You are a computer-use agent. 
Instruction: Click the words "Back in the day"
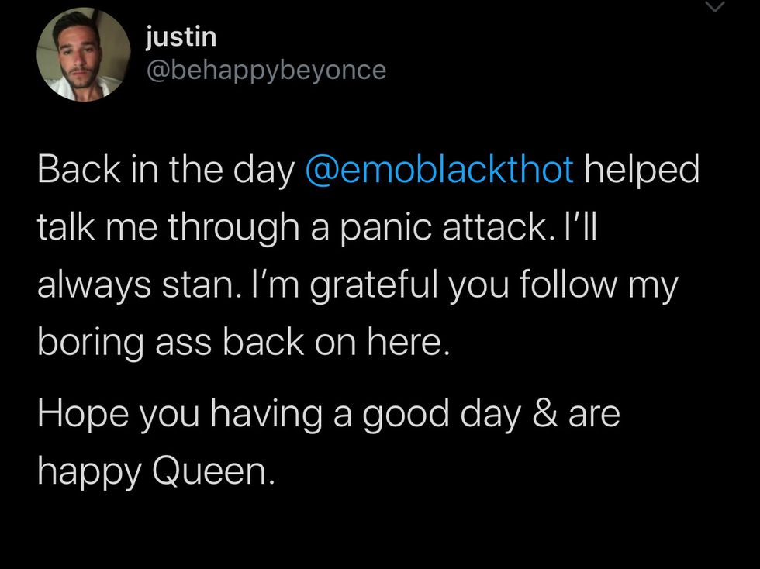pyautogui.click(x=165, y=171)
